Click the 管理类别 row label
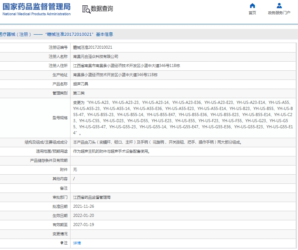 [60, 93]
